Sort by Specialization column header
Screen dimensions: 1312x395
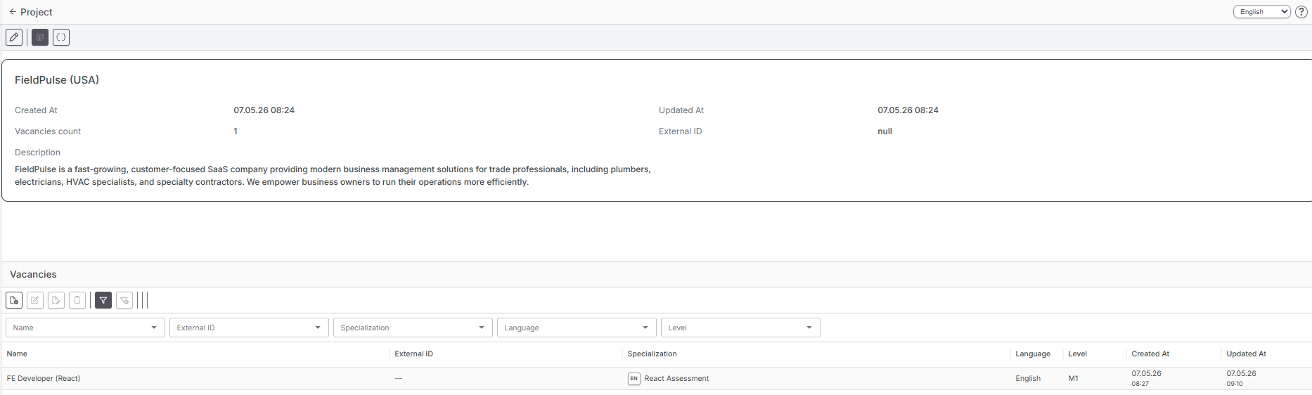tap(652, 354)
